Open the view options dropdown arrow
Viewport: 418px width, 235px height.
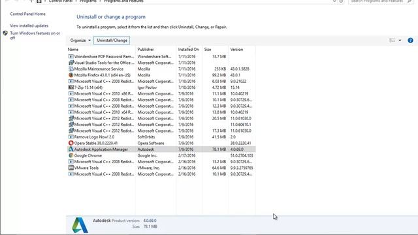point(400,40)
